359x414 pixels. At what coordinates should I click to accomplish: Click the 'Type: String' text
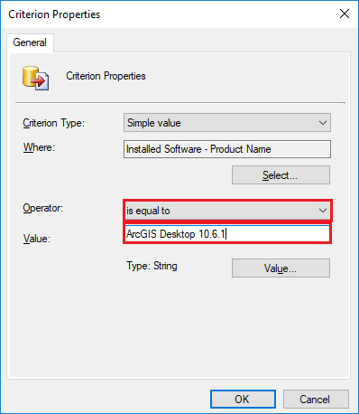(x=152, y=266)
